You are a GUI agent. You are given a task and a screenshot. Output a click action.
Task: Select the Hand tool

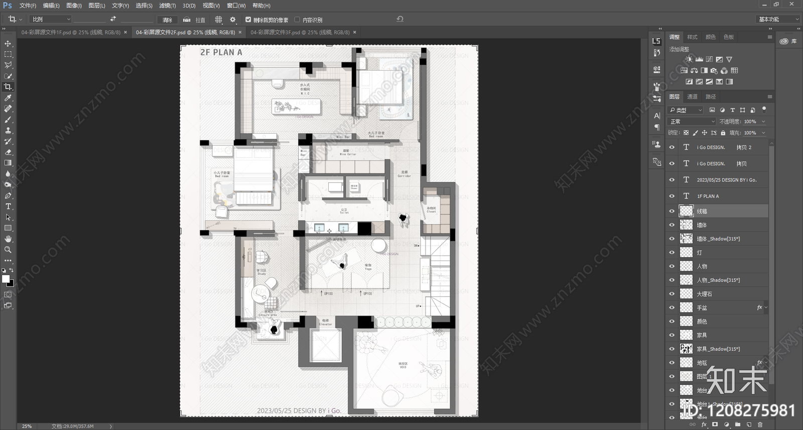(x=8, y=239)
